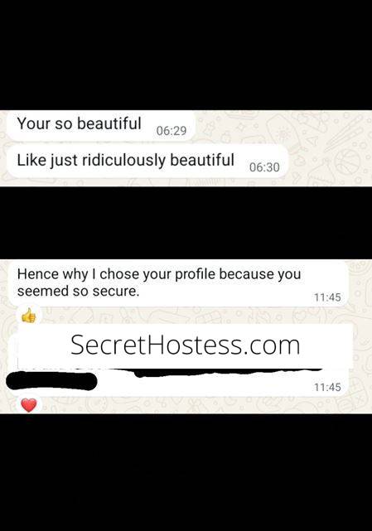This screenshot has height=531, width=372.
Task: Select the 'Your so beautiful' message bubble
Action: tap(101, 126)
